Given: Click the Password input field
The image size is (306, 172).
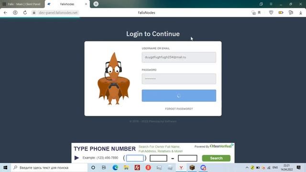Looking at the screenshot, I should click(x=179, y=79).
